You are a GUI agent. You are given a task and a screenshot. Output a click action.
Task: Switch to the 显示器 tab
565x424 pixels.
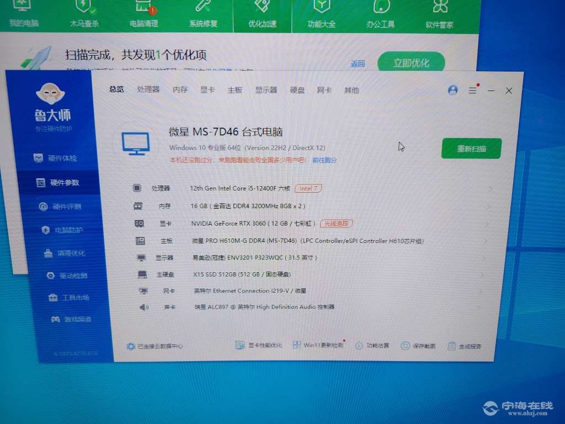point(266,90)
